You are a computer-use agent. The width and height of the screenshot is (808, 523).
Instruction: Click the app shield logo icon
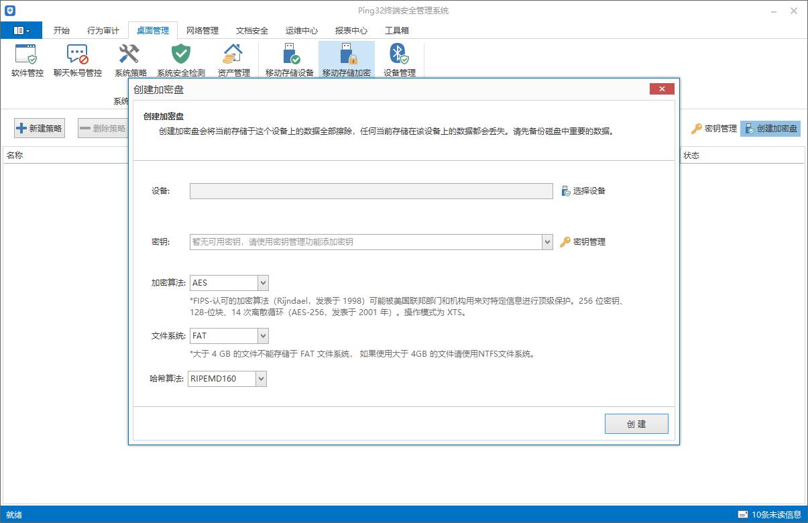click(x=9, y=11)
